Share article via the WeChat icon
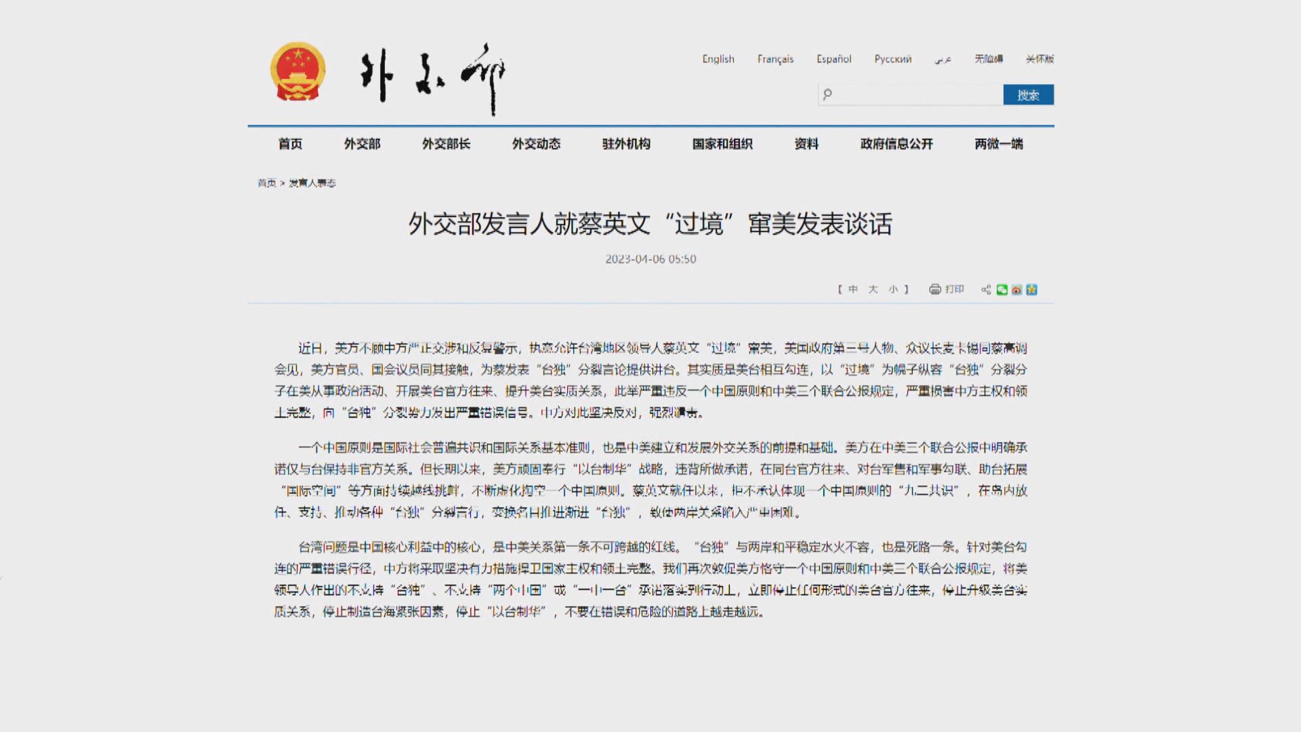The height and width of the screenshot is (732, 1301). tap(1003, 289)
